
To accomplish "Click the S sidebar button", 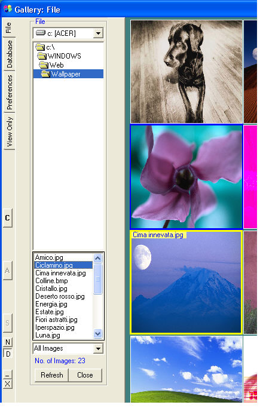I will point(8,323).
